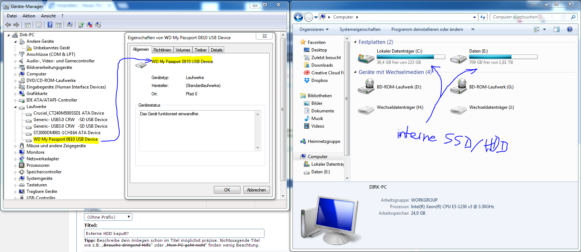Click the Daten (E:) capacity bar
Image resolution: width=581 pixels, height=252 pixels.
(503, 57)
